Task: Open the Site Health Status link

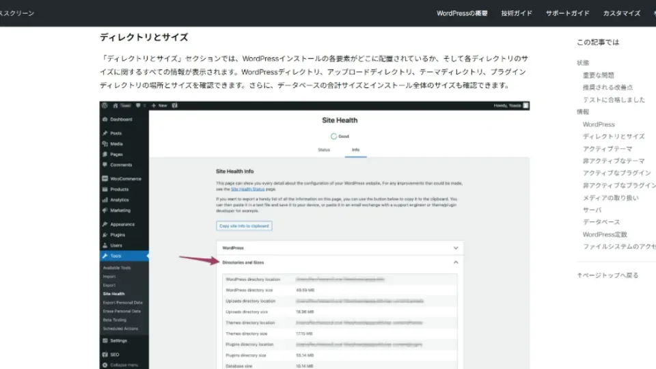Action: [x=247, y=189]
